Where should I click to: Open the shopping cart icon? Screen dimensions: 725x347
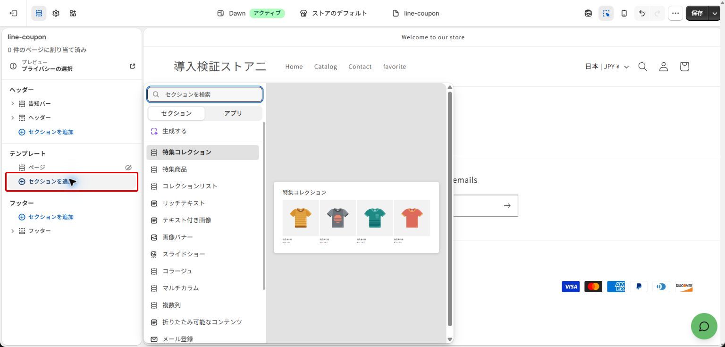click(x=684, y=67)
